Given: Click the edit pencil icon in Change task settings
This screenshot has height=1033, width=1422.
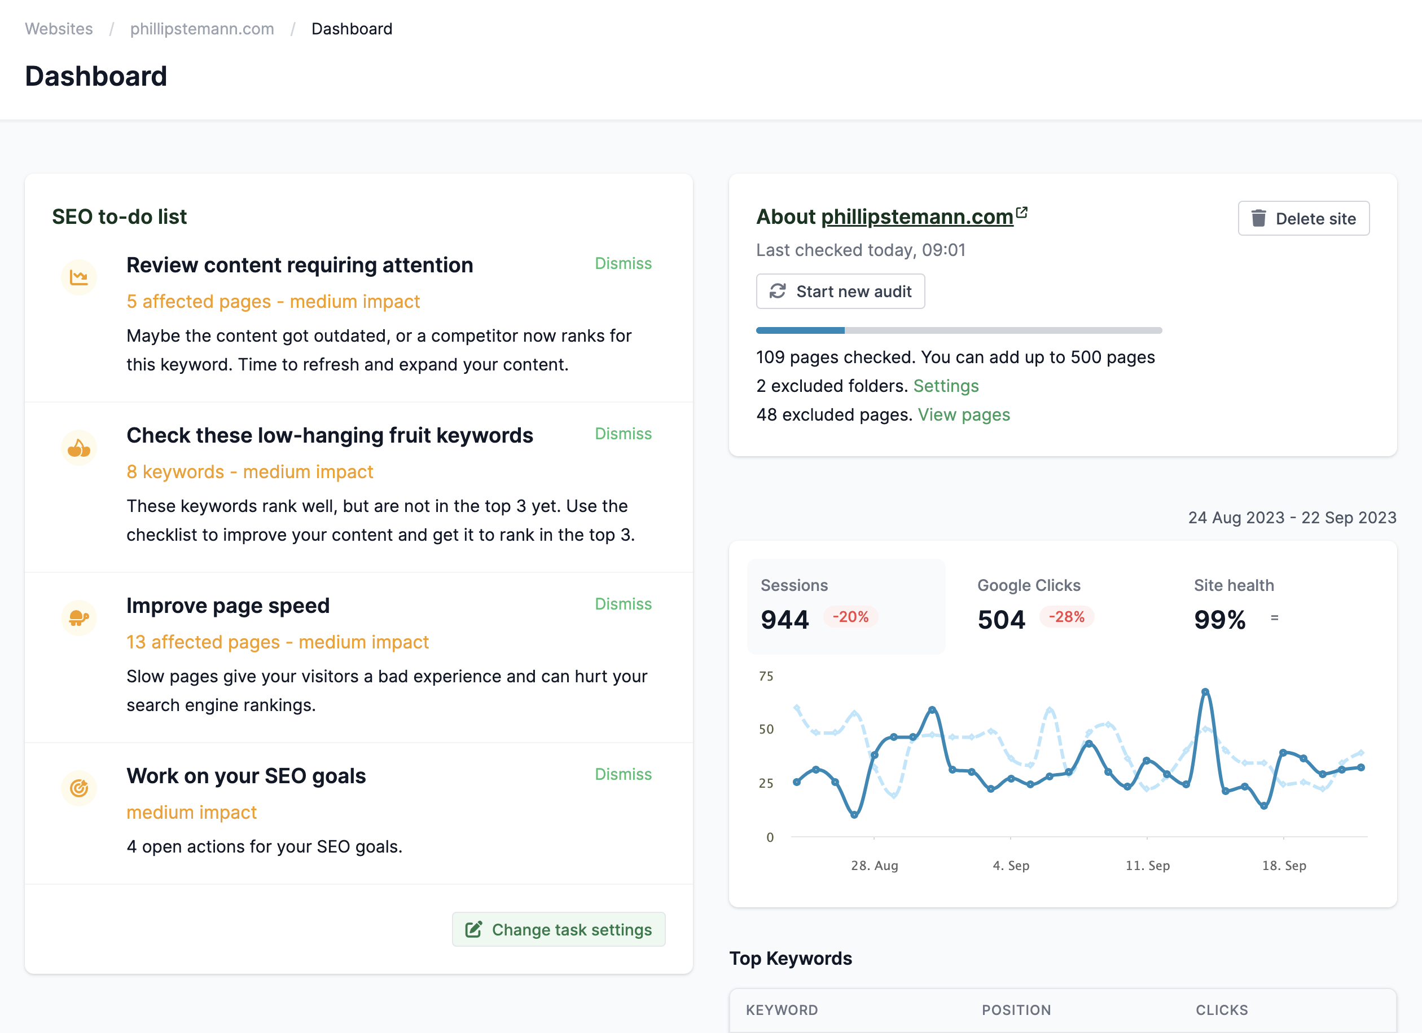Looking at the screenshot, I should tap(473, 930).
